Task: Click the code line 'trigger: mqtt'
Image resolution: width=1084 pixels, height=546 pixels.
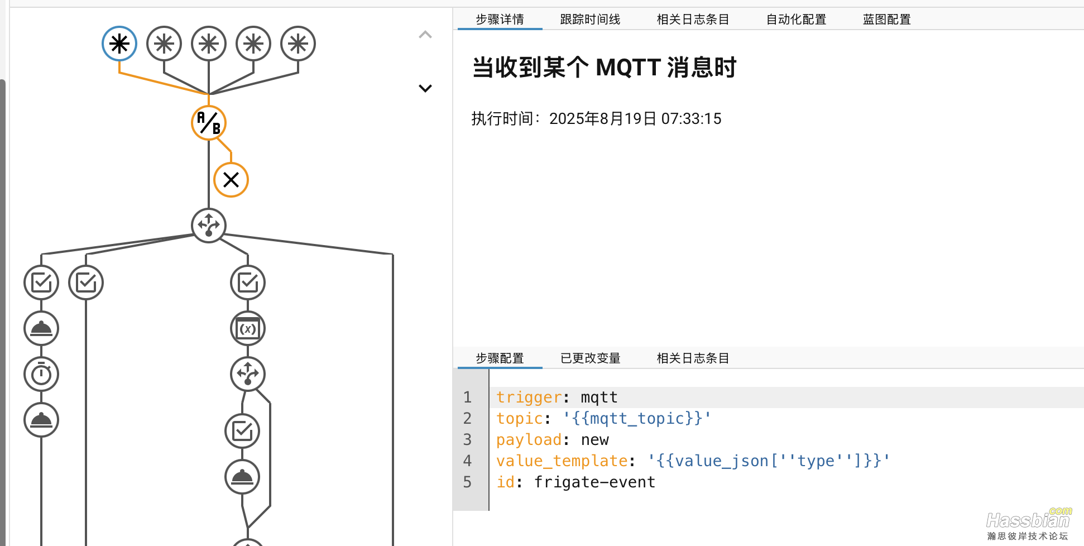Action: click(557, 397)
